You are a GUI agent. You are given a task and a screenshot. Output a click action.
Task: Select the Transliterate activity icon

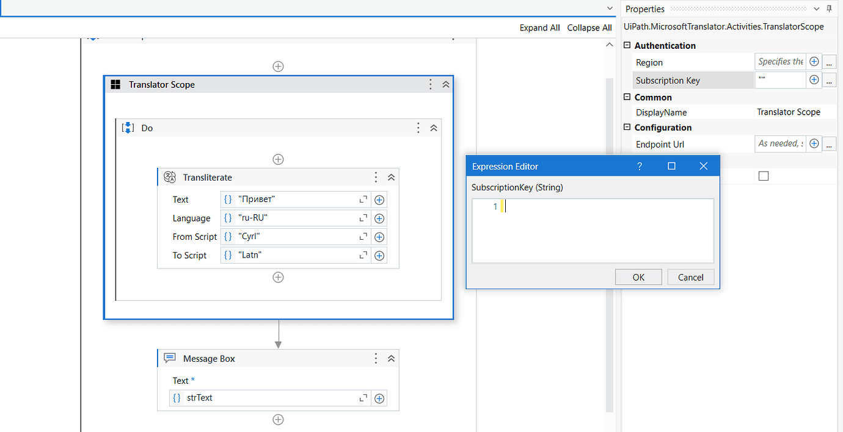169,177
